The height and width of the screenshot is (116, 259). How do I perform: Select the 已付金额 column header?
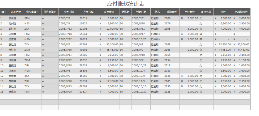pyautogui.click(x=189, y=12)
